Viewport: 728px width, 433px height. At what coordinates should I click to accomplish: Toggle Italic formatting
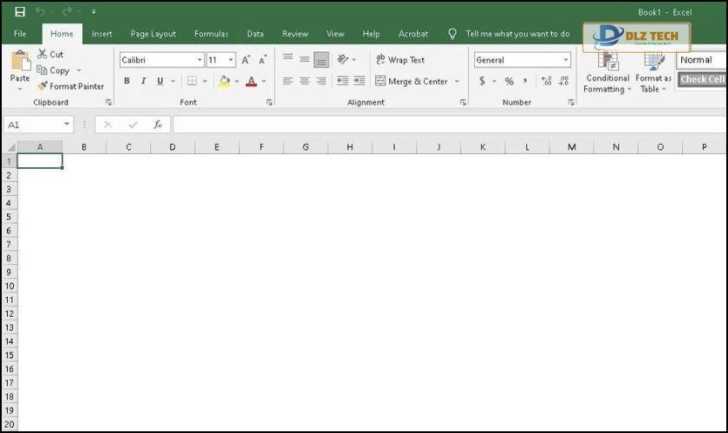(x=143, y=81)
